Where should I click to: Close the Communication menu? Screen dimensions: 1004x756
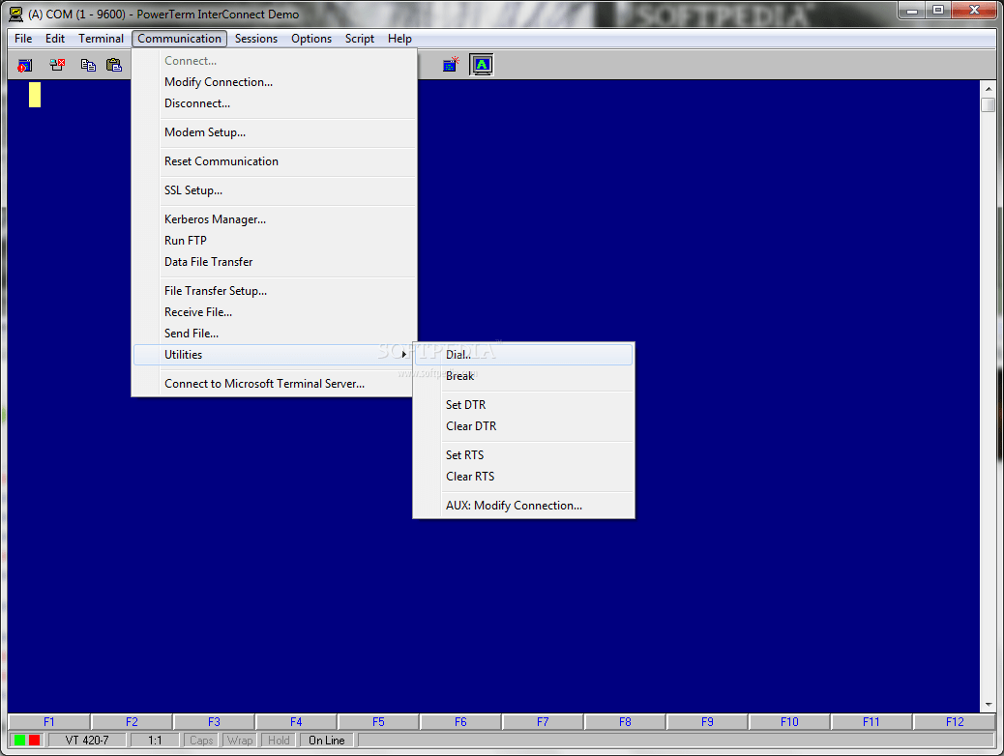pos(179,39)
